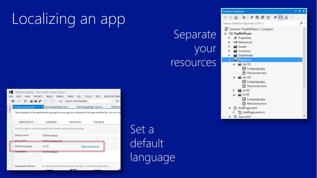Click the New Project toolbar icon
This screenshot has width=317, height=178.
[25, 101]
